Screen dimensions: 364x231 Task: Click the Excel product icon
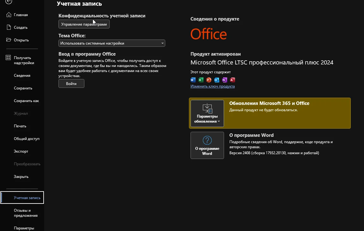pyautogui.click(x=201, y=80)
